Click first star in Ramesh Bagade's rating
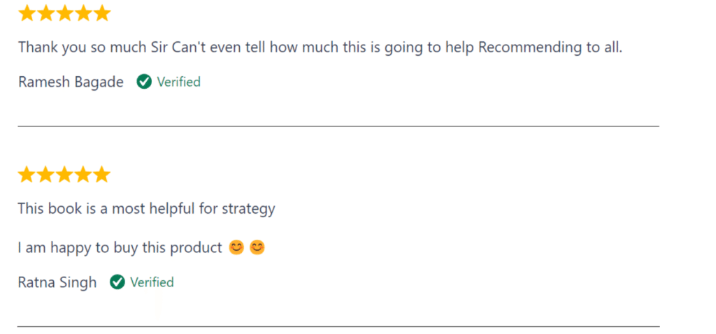Screen dimensions: 716x334 [x=27, y=13]
